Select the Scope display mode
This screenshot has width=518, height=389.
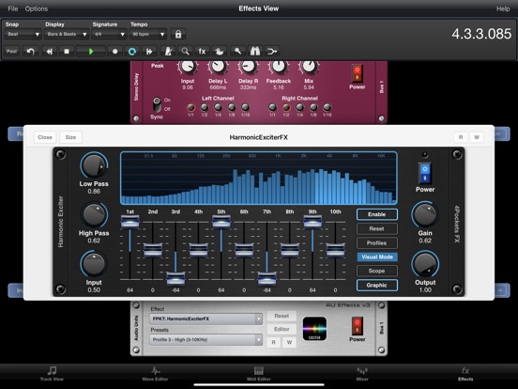coord(376,271)
